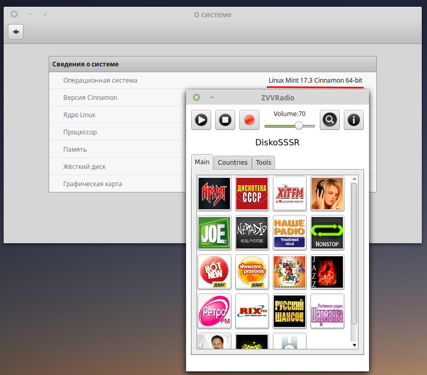The height and width of the screenshot is (375, 427).
Task: Click the Версия Cinnamon row
Action: [118, 98]
